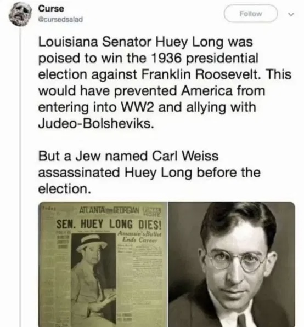Click the Follow button
Screen dimensions: 304x327
(x=251, y=14)
